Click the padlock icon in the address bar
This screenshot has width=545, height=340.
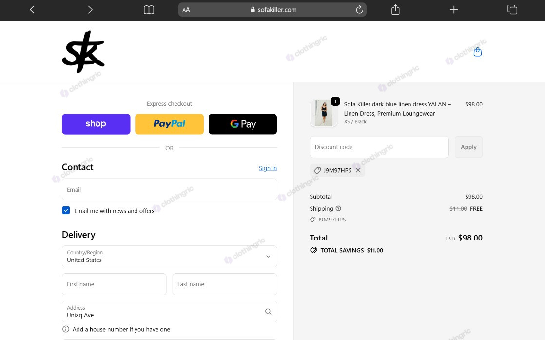tap(253, 10)
